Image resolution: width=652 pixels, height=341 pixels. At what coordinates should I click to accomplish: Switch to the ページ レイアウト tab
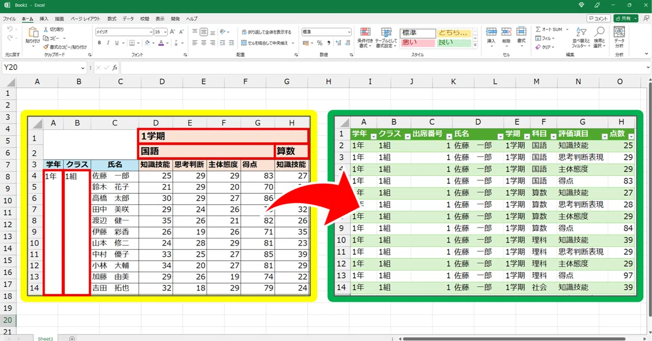tap(85, 18)
